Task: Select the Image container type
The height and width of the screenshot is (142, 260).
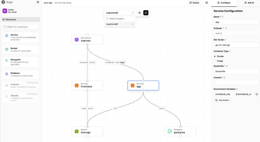Action: tap(215, 61)
